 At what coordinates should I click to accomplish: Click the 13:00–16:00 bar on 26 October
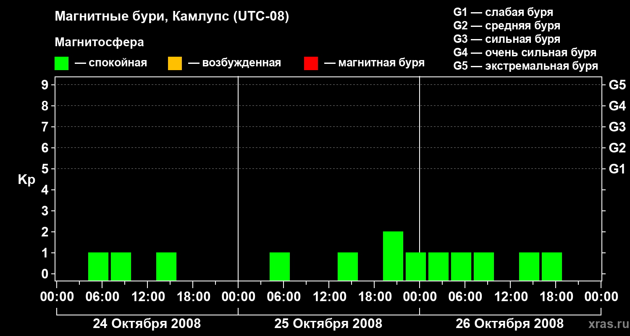[x=529, y=266]
